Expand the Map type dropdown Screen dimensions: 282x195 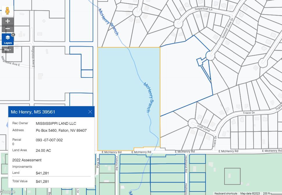(x=8, y=50)
